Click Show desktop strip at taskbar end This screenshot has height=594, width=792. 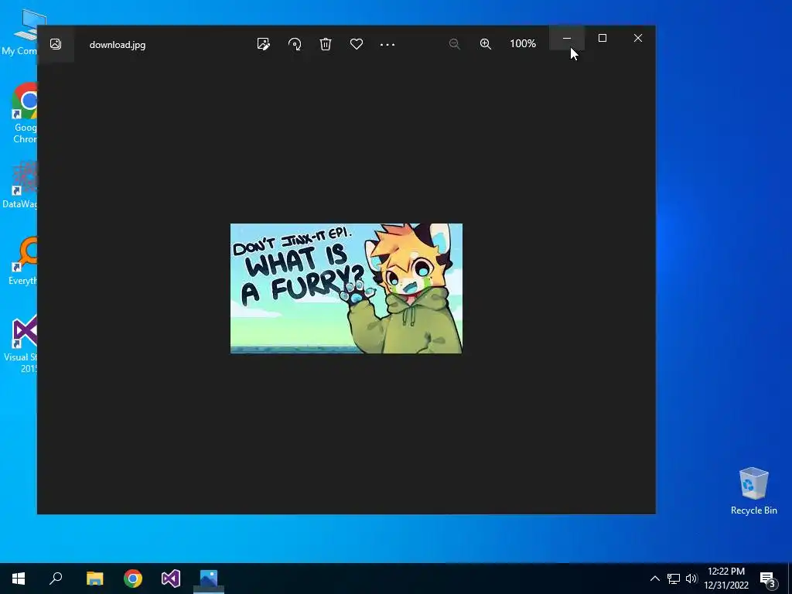pos(790,579)
